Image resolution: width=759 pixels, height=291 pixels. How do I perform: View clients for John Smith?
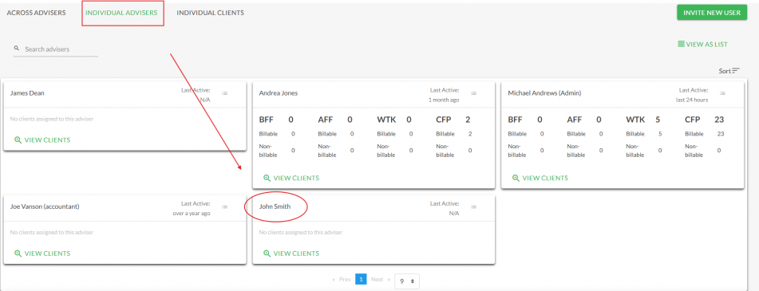click(291, 254)
